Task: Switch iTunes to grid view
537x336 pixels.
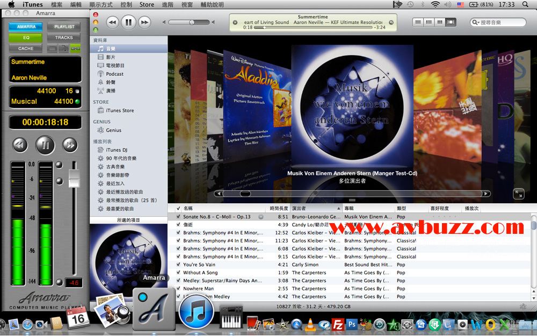Action: (440, 22)
